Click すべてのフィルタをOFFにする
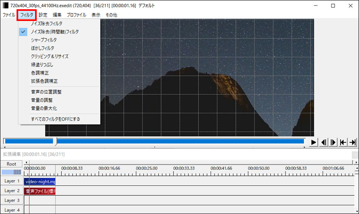Viewport: 359px width, 214px height. (59, 119)
